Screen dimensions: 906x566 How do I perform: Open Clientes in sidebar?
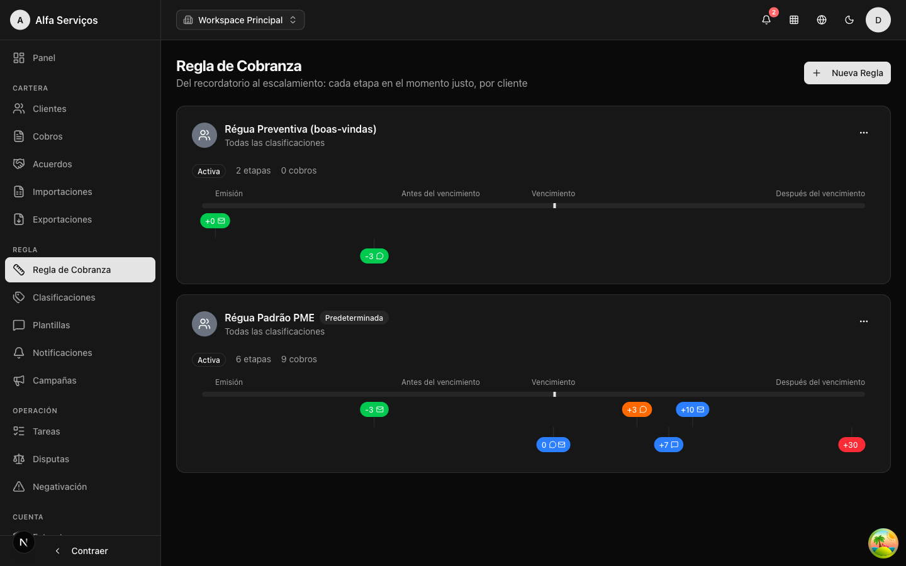point(80,109)
